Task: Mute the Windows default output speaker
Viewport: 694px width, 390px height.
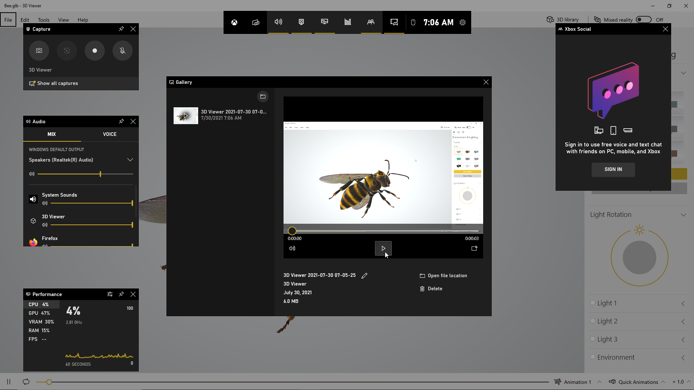Action: [x=32, y=174]
